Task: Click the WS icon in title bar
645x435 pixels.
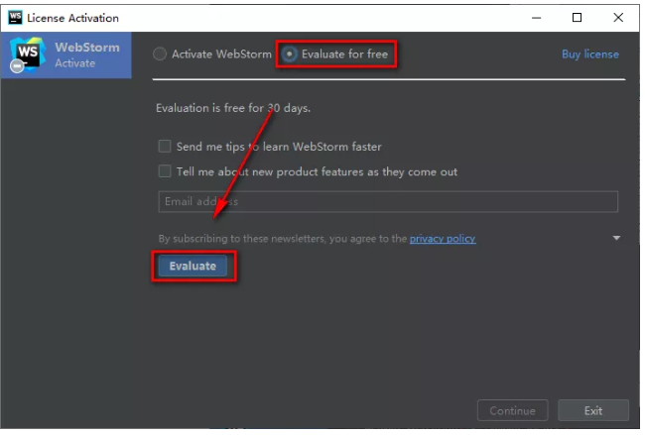Action: click(x=15, y=17)
